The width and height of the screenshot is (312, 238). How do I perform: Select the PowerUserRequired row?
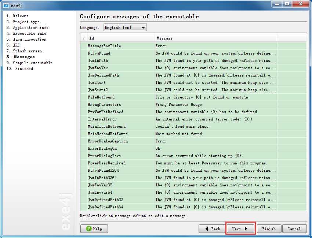[x=193, y=163]
